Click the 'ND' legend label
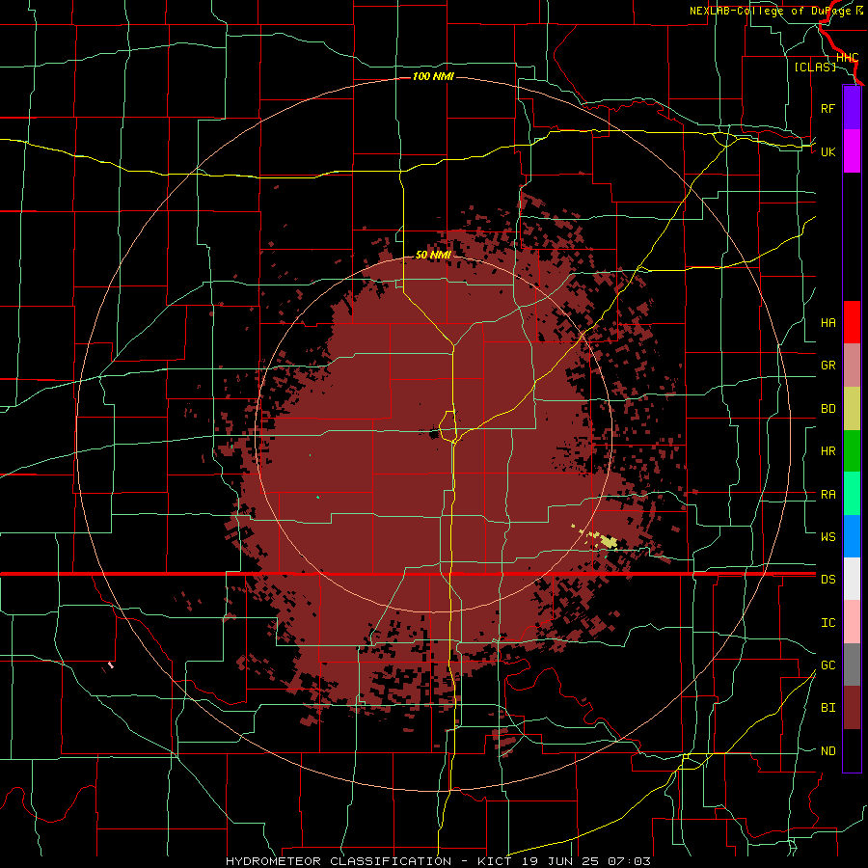 click(x=827, y=751)
